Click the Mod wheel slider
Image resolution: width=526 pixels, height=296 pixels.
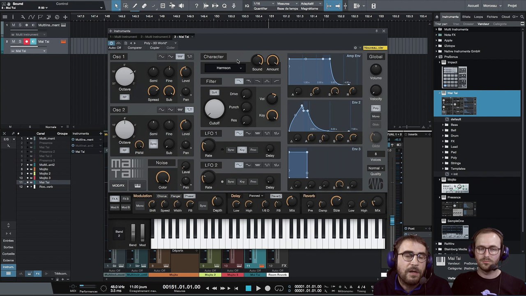[142, 233]
